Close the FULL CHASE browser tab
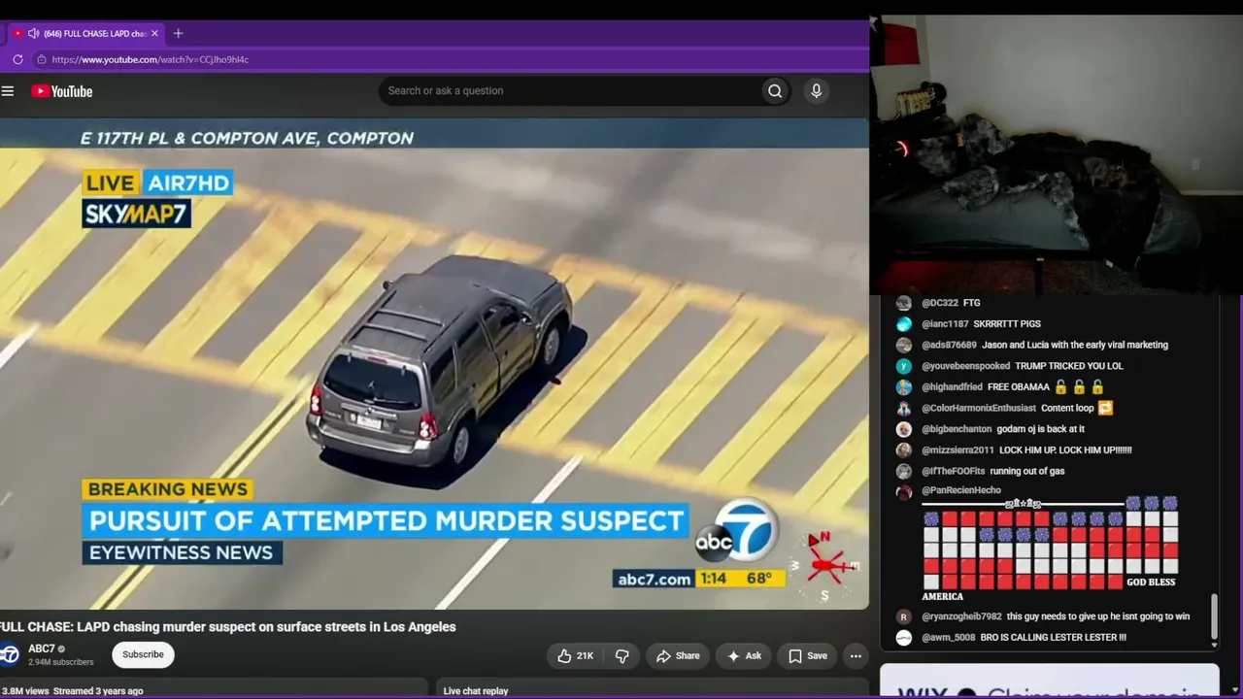The width and height of the screenshot is (1243, 699). tap(154, 33)
